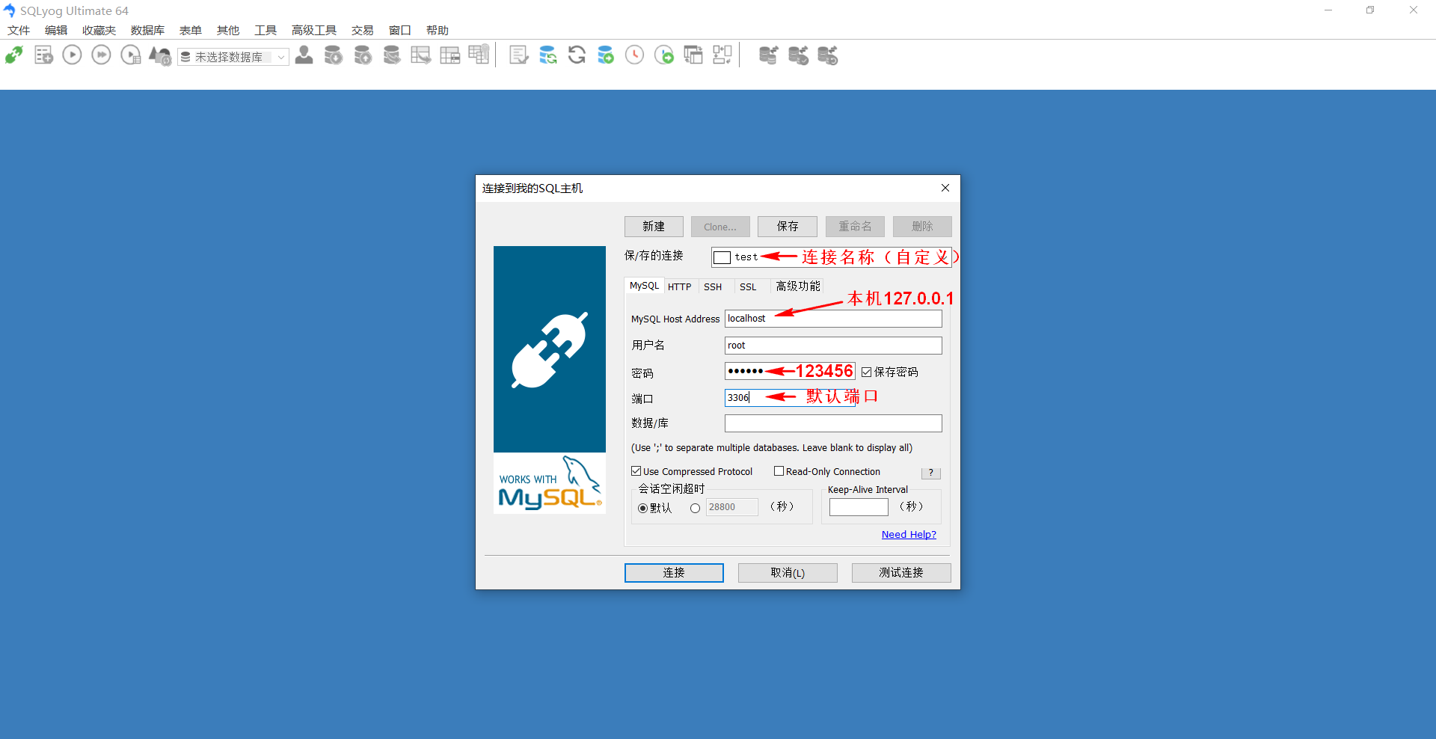
Task: Switch to the SSH tab
Action: pos(713,286)
